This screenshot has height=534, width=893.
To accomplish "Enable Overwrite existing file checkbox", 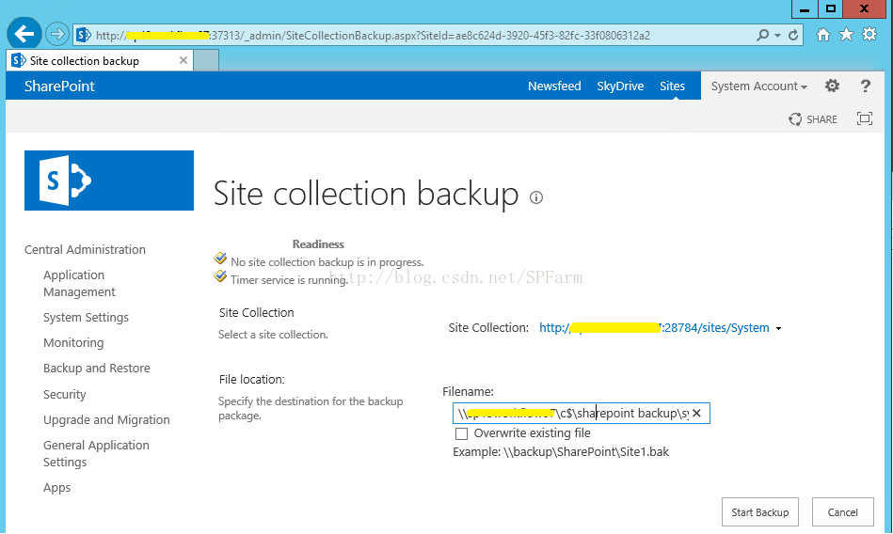I will coord(461,433).
